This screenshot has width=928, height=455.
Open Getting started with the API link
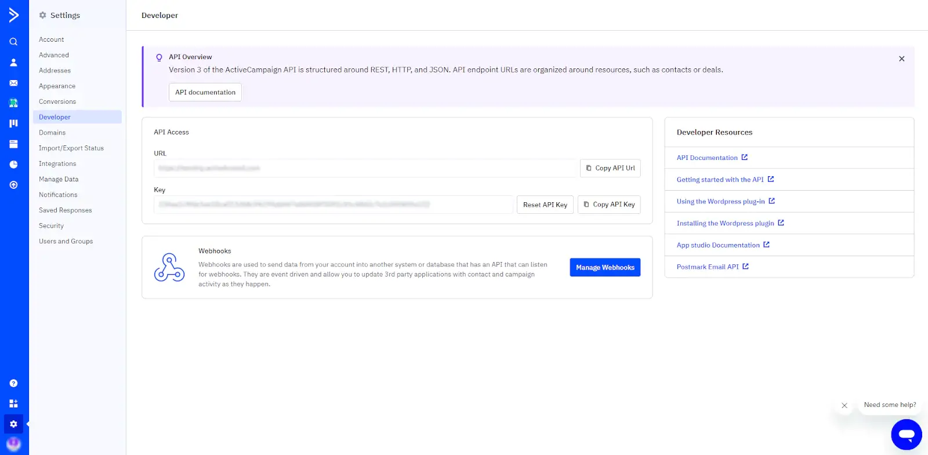tap(725, 180)
